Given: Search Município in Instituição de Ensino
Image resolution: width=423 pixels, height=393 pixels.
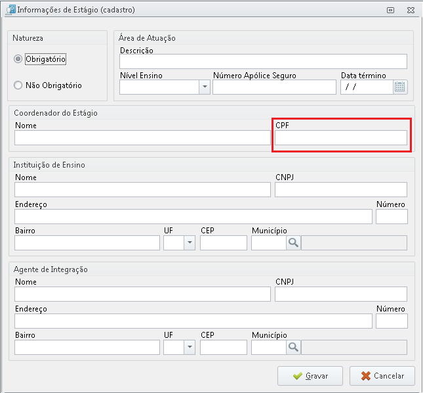Looking at the screenshot, I should click(293, 243).
